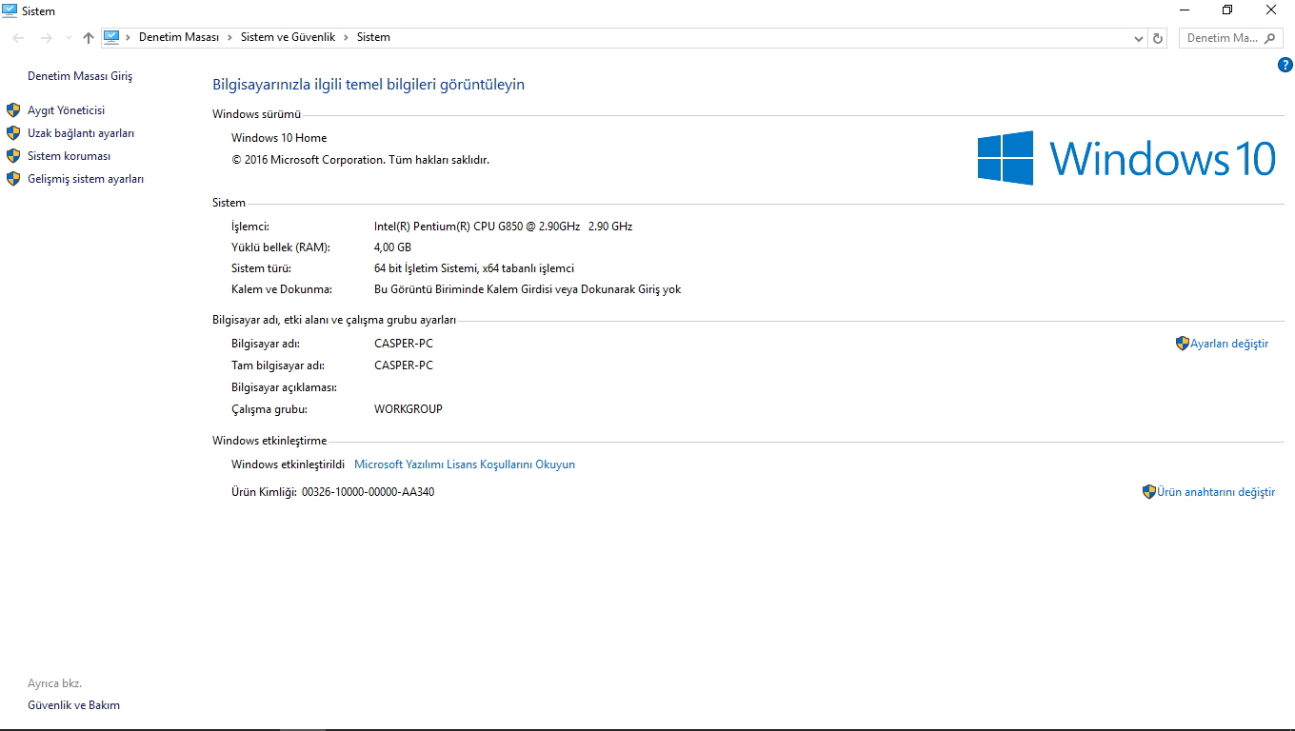
Task: Expand the chevron after Denetim Masası
Action: (229, 38)
